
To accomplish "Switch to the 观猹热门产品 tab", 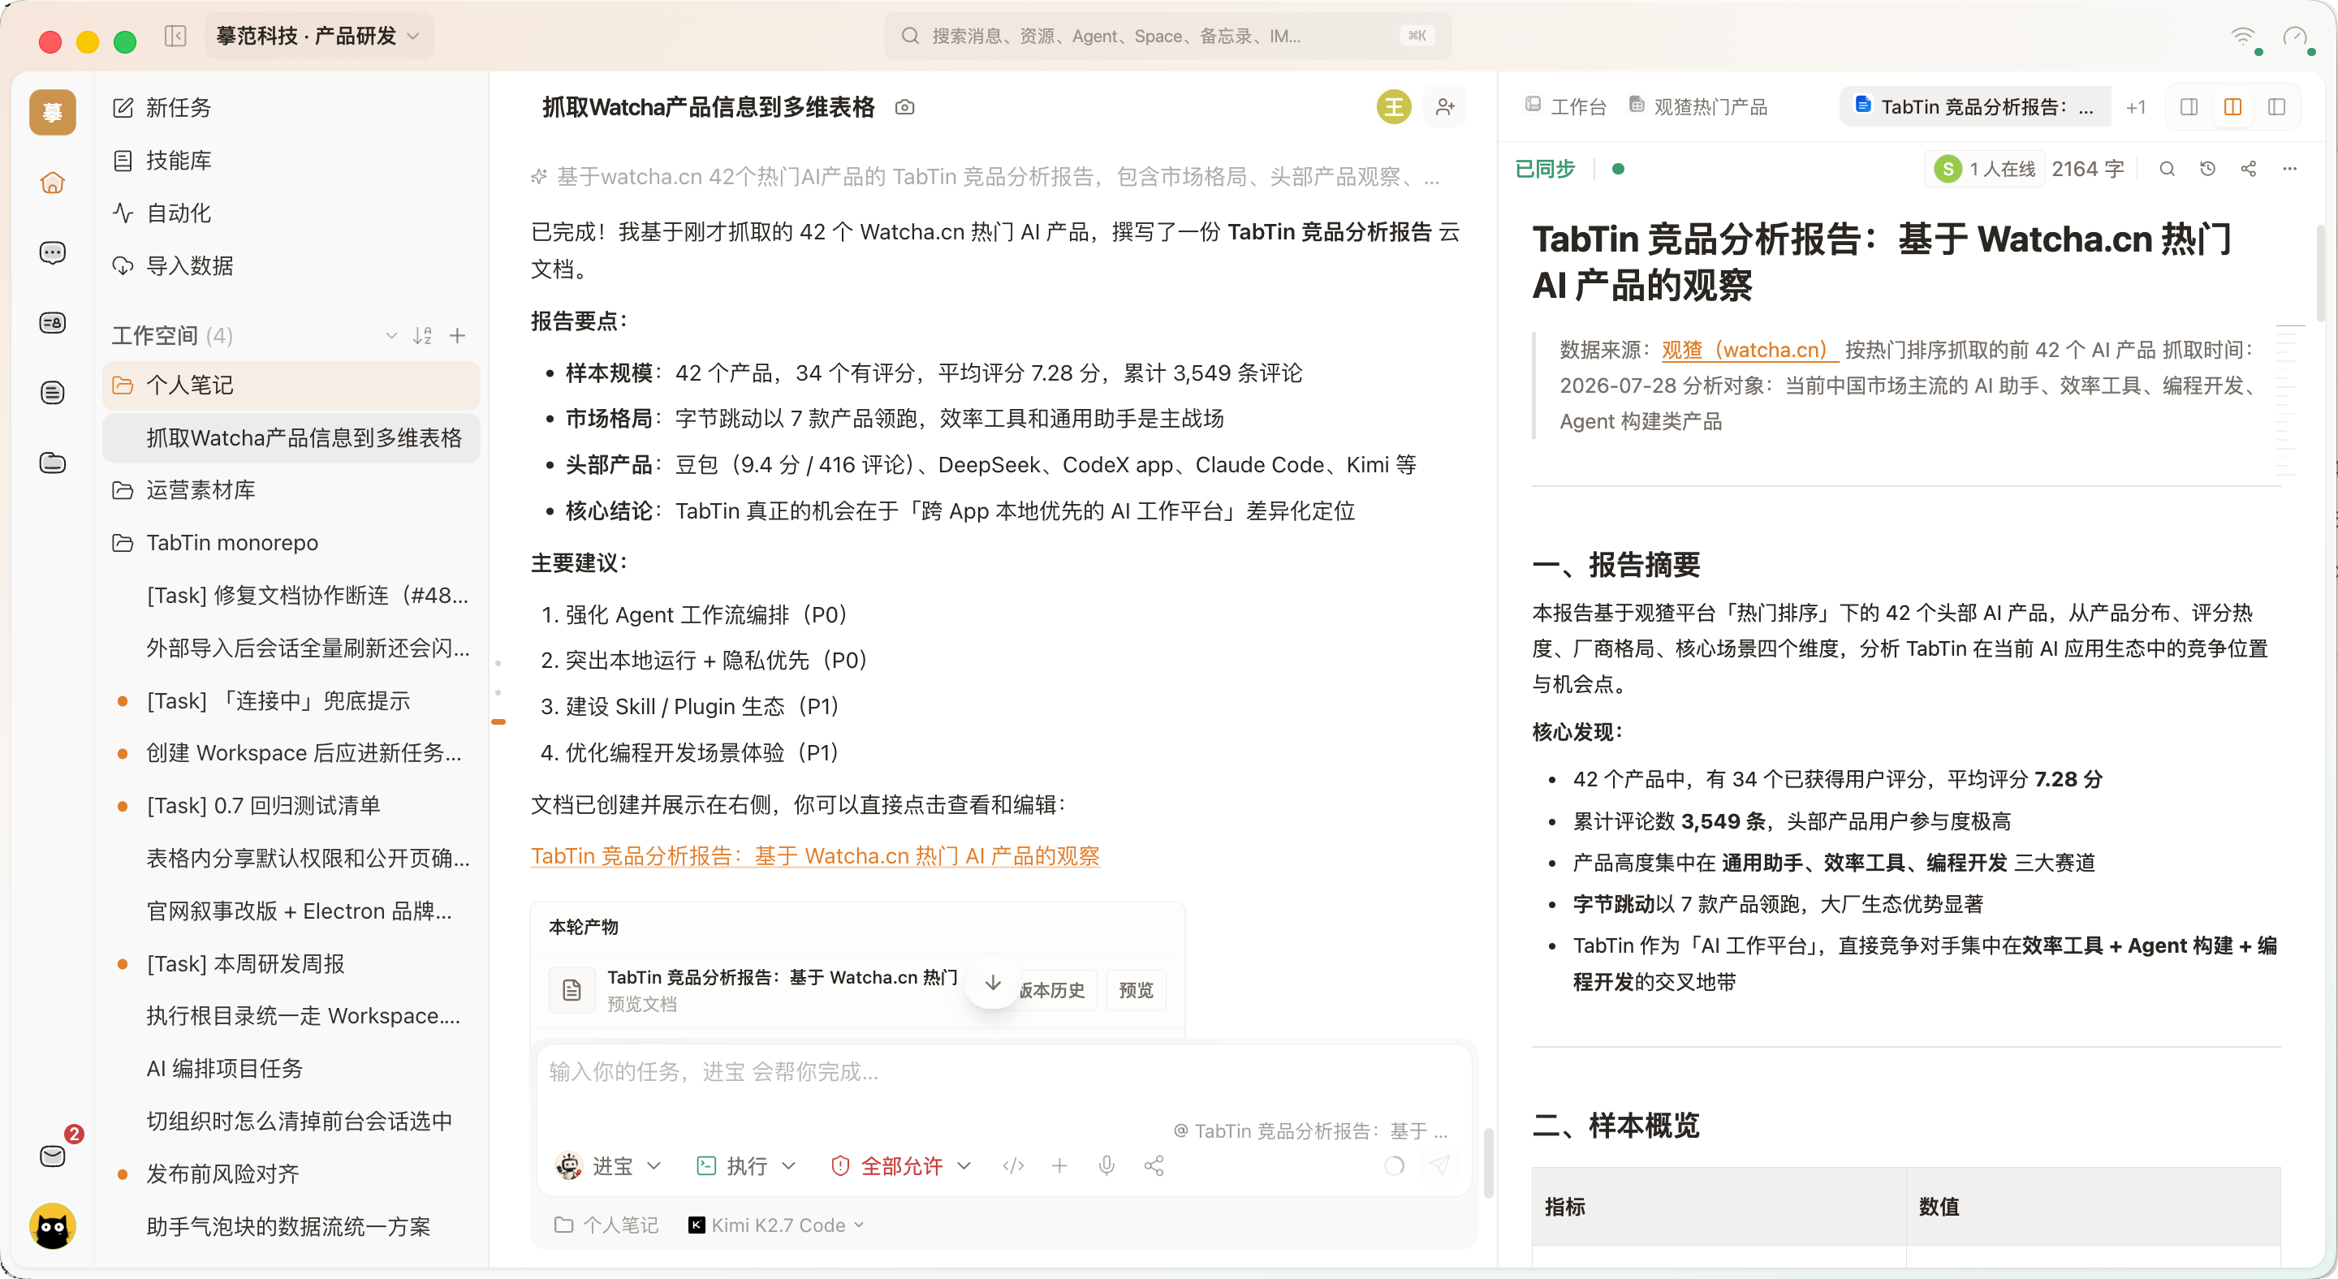I will [1698, 107].
